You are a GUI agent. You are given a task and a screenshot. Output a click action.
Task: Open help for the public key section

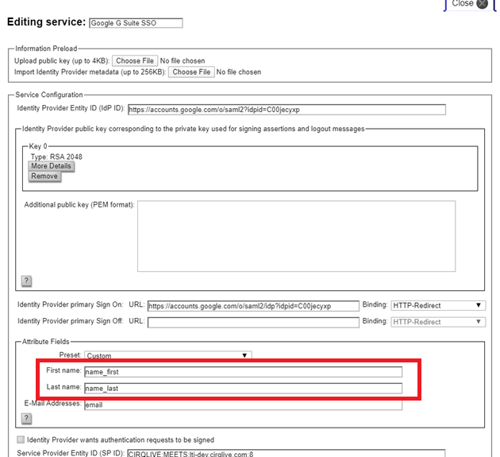coord(26,281)
